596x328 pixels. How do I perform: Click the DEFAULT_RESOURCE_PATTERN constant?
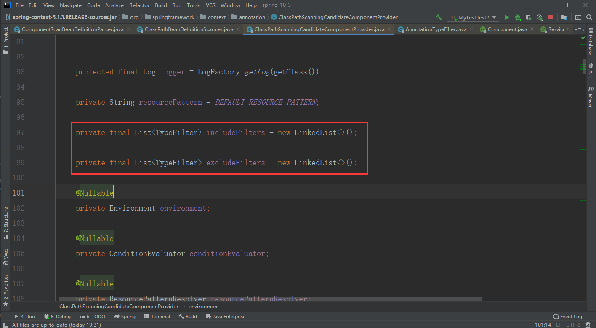click(266, 102)
